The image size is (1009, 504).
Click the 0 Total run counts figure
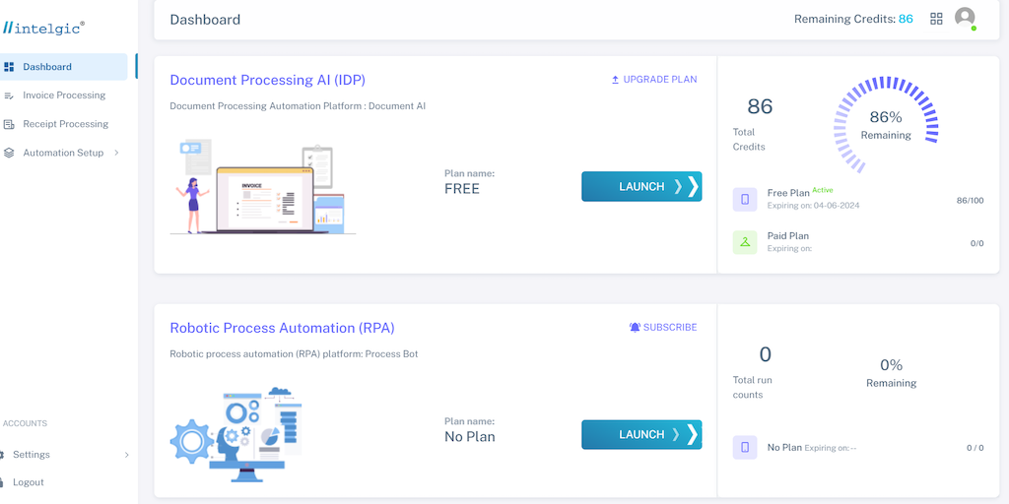pos(765,354)
